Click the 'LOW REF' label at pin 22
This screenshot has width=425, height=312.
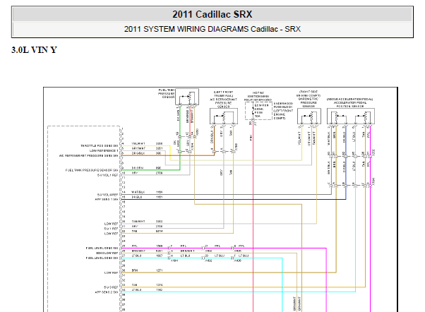tap(111, 234)
